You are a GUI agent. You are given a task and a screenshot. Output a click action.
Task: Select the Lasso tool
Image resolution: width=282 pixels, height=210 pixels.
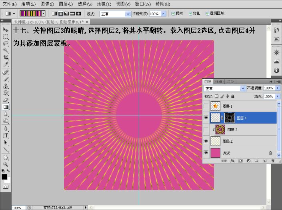point(6,43)
